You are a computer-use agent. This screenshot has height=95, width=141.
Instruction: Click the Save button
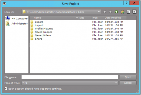pyautogui.click(x=128, y=77)
